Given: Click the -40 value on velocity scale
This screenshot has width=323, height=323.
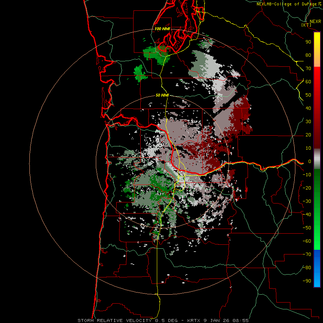Looking at the screenshot, I should click(307, 215).
